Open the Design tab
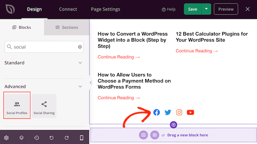This screenshot has height=144, width=257. point(34,9)
